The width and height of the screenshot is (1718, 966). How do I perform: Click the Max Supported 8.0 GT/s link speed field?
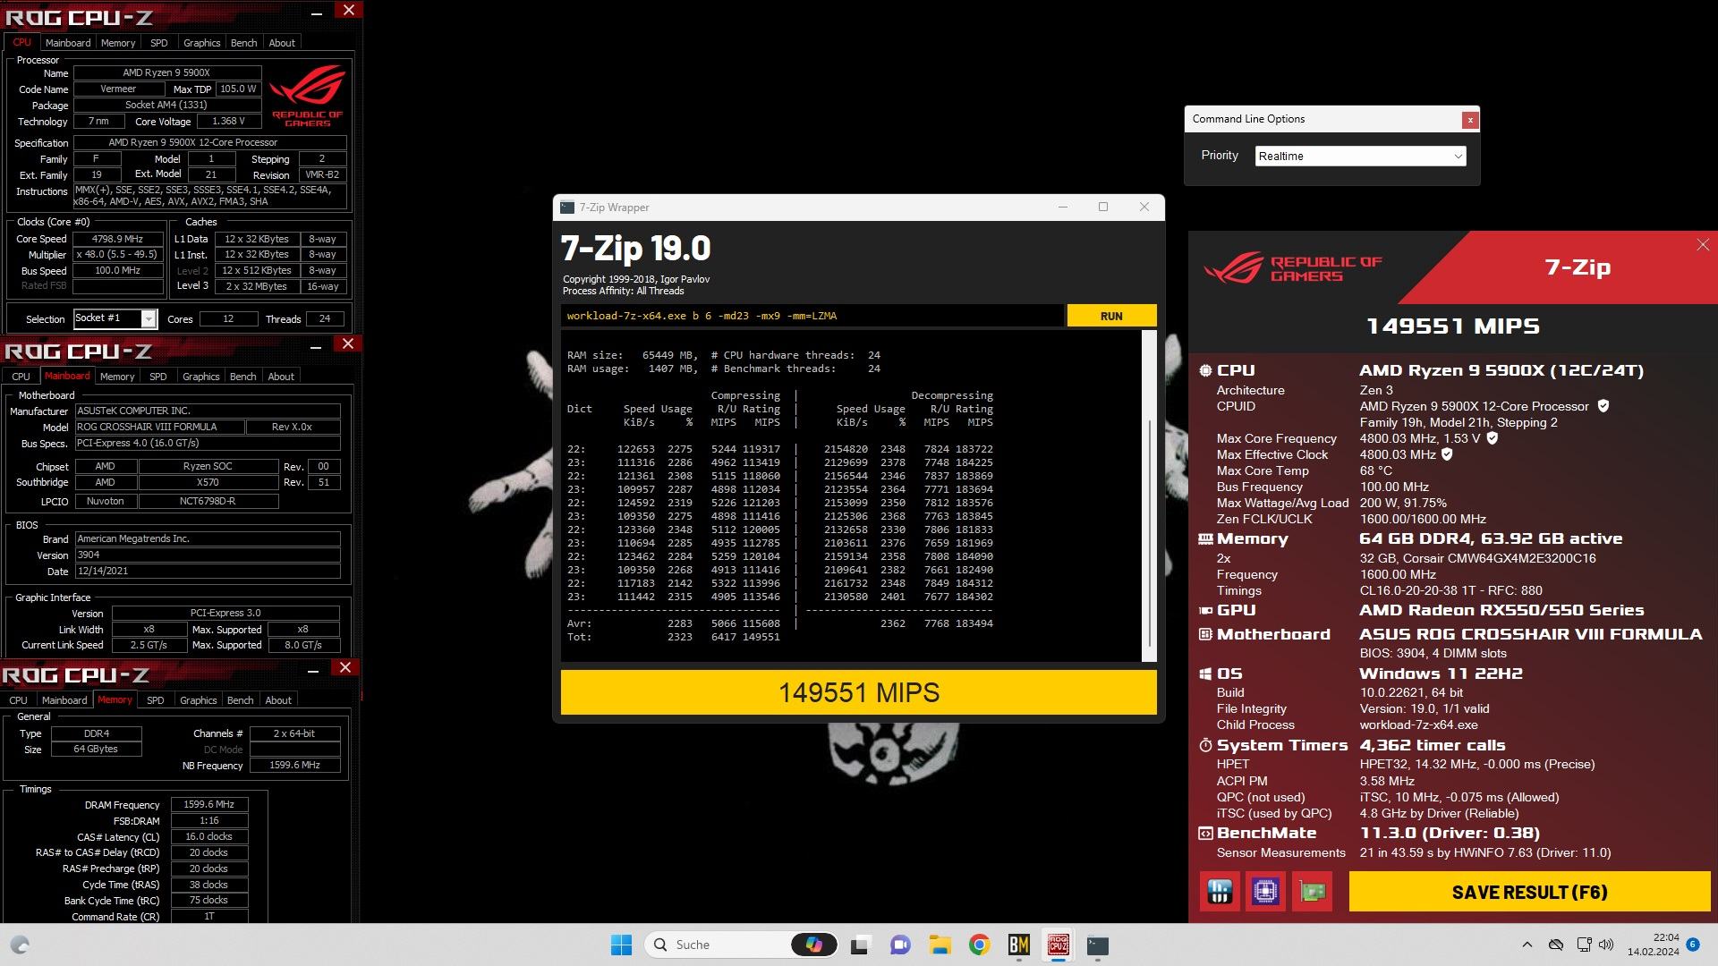point(303,646)
